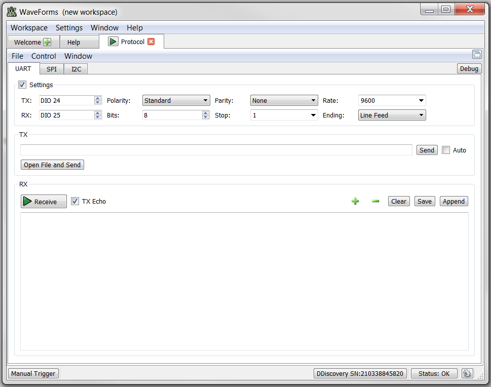Click Open File and Send button
Image resolution: width=491 pixels, height=387 pixels.
coord(52,165)
